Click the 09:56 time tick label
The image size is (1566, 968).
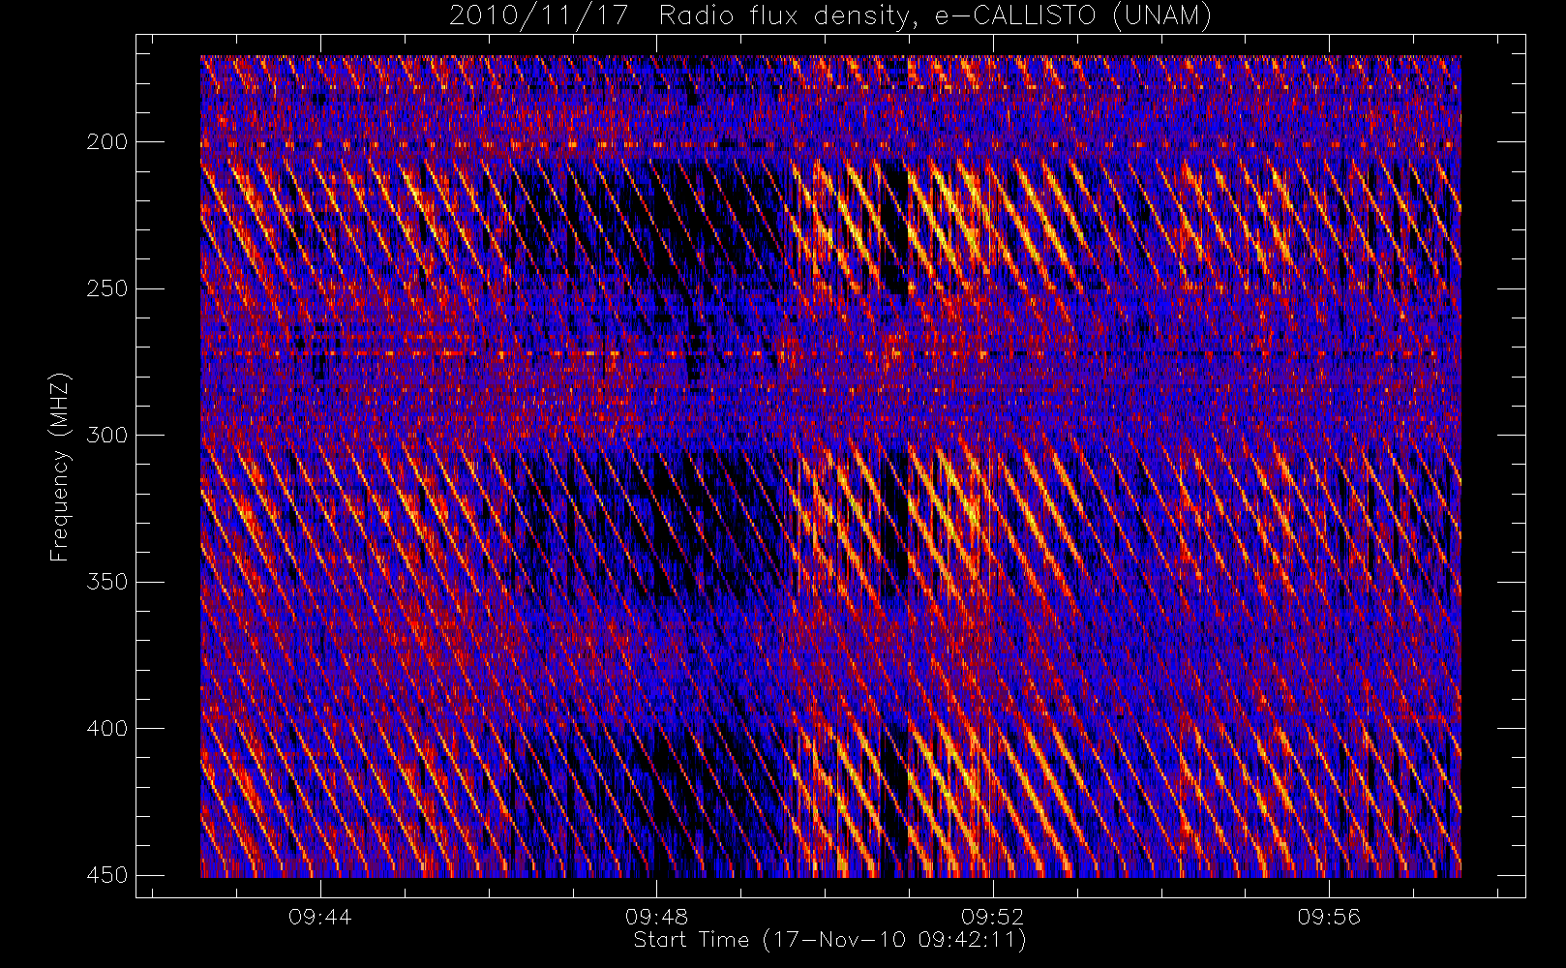coord(1329,916)
